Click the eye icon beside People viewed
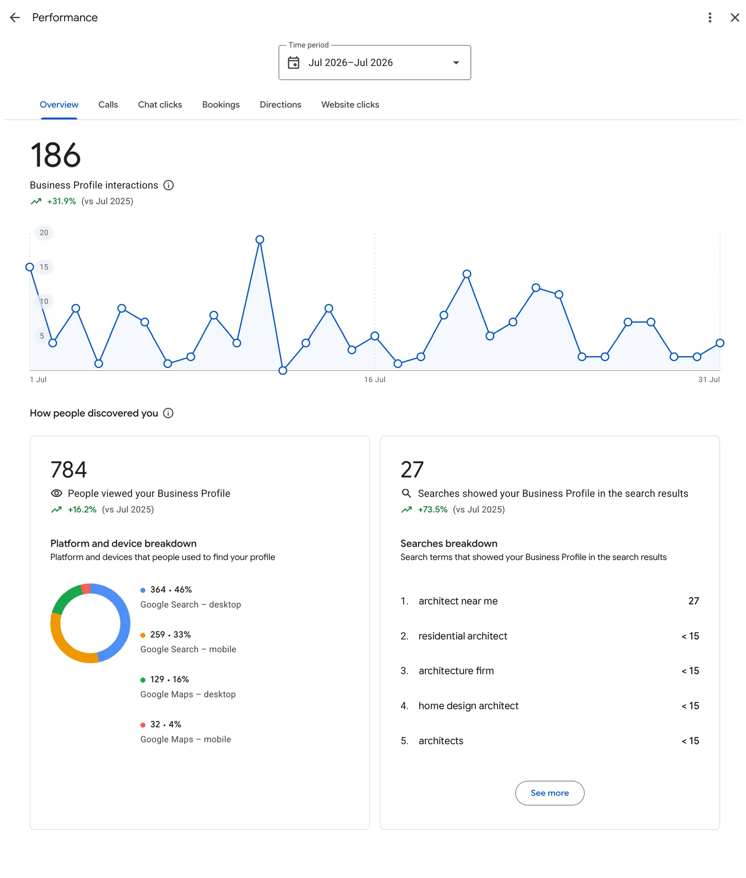This screenshot has height=878, width=746. point(56,493)
